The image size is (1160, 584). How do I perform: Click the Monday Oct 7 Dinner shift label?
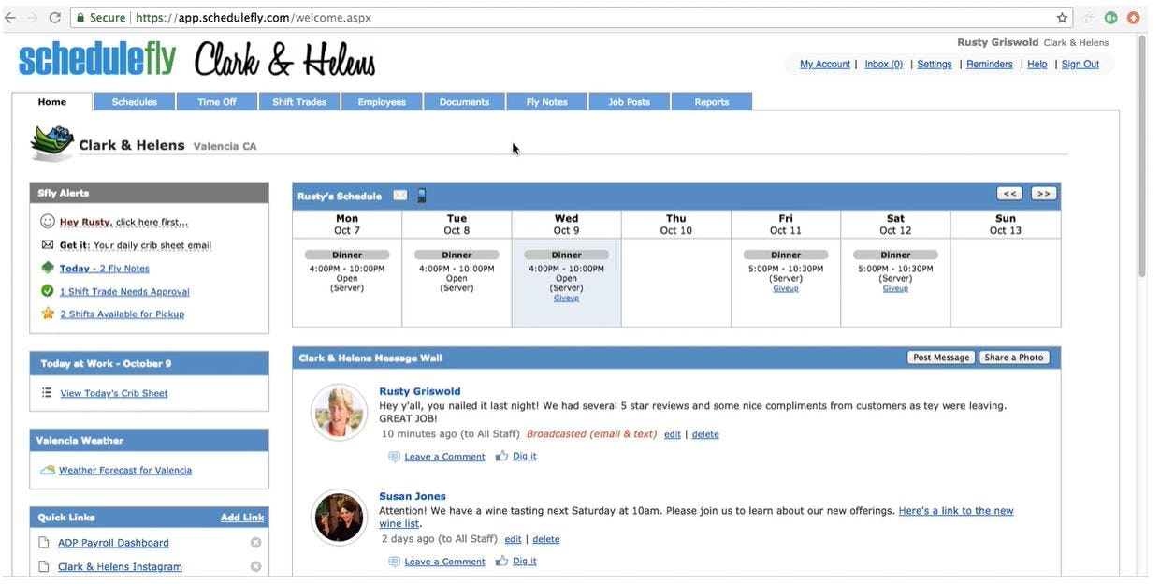click(x=347, y=255)
